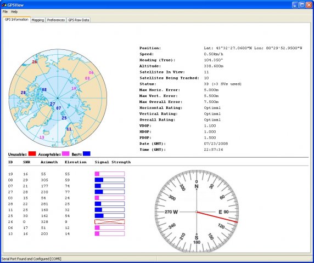The width and height of the screenshot is (314, 263).
Task: Click the E 90 marker on the compass
Action: point(223,212)
